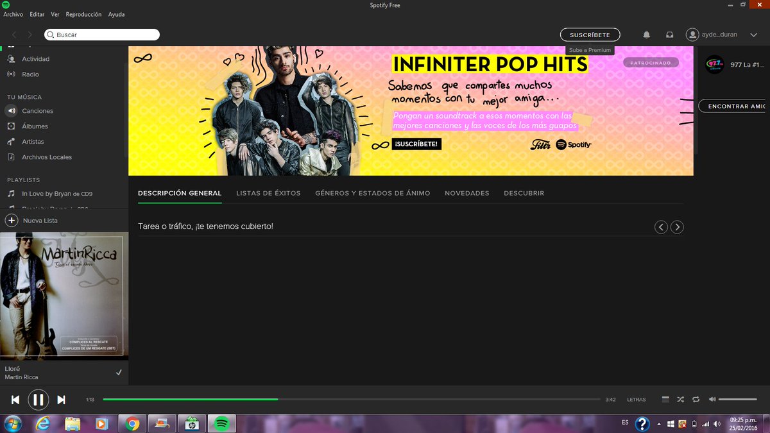Click the previous carousel arrow
Image resolution: width=770 pixels, height=433 pixels.
point(661,226)
